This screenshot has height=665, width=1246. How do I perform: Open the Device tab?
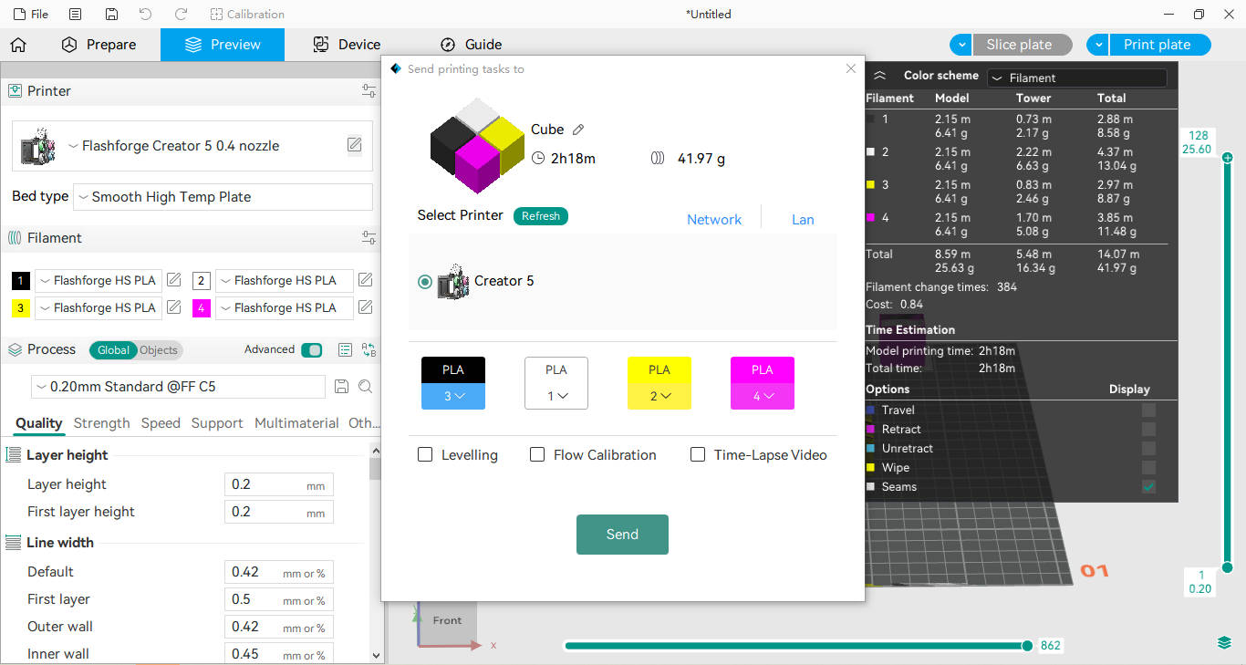[x=347, y=45]
